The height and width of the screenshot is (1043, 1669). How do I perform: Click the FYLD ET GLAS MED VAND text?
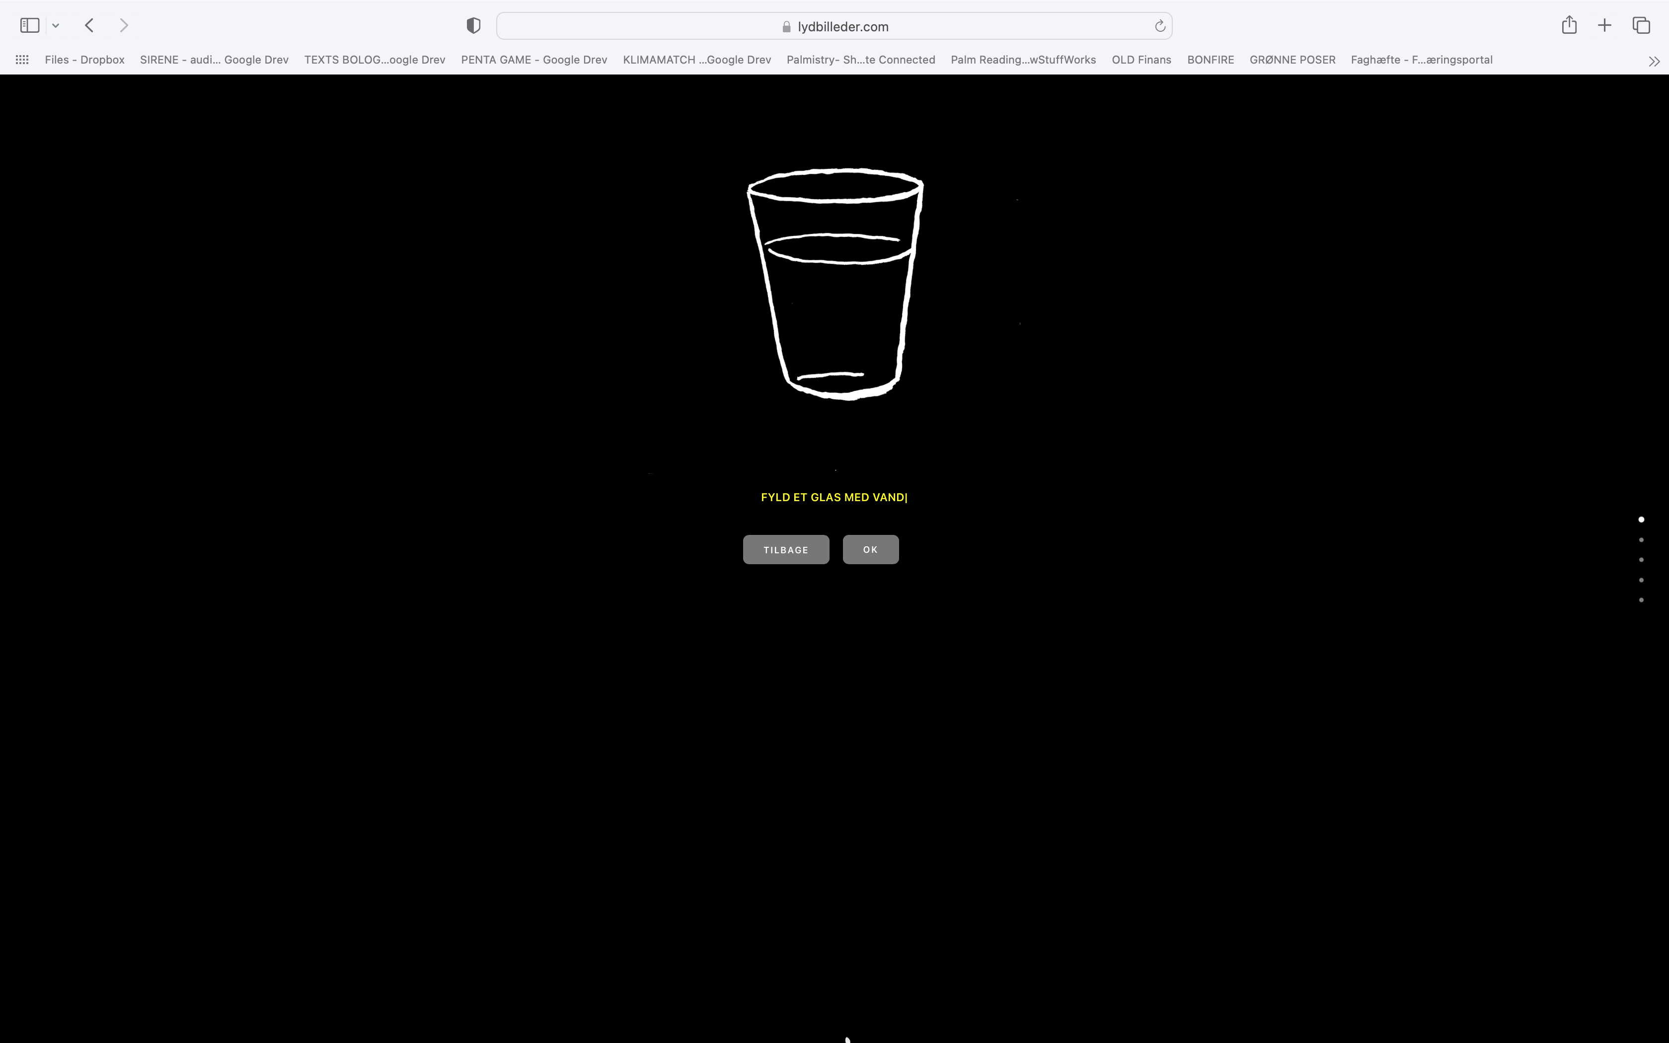pos(833,497)
